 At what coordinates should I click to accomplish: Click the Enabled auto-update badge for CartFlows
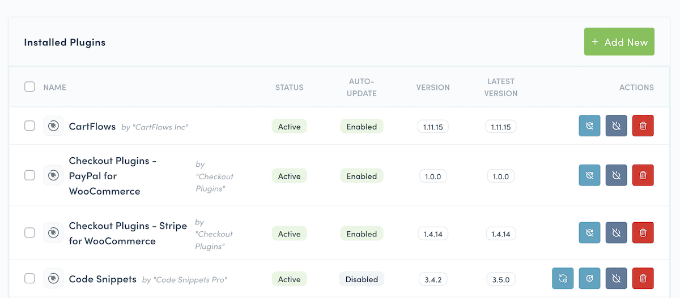pos(362,127)
